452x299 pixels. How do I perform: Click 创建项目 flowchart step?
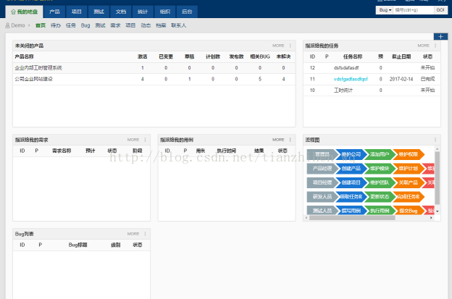[351, 182]
